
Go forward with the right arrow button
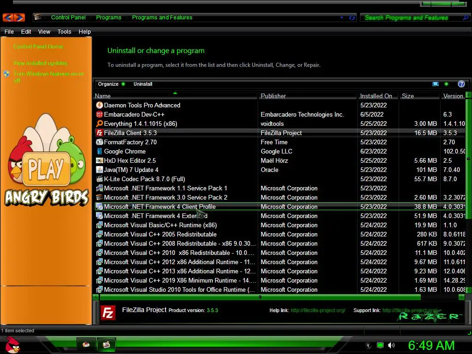[19, 18]
